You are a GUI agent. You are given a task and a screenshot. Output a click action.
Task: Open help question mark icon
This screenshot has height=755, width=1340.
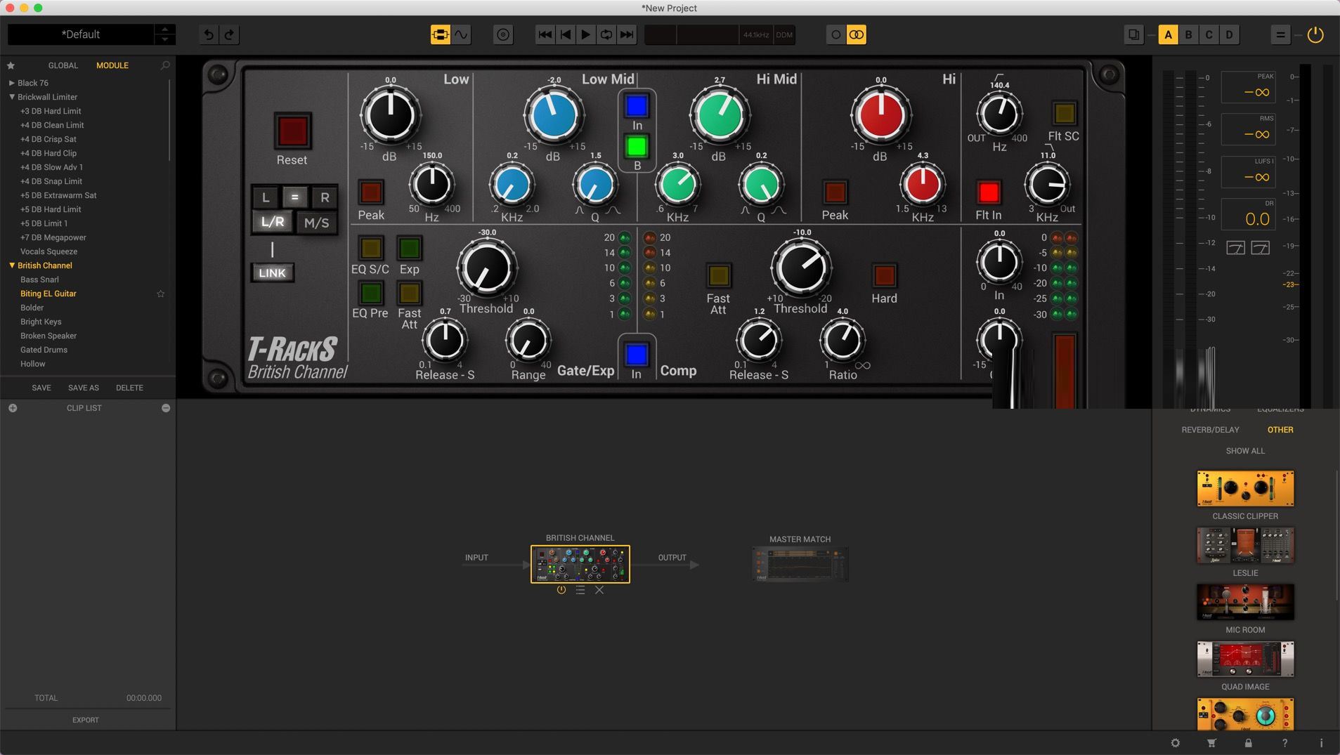click(1284, 742)
